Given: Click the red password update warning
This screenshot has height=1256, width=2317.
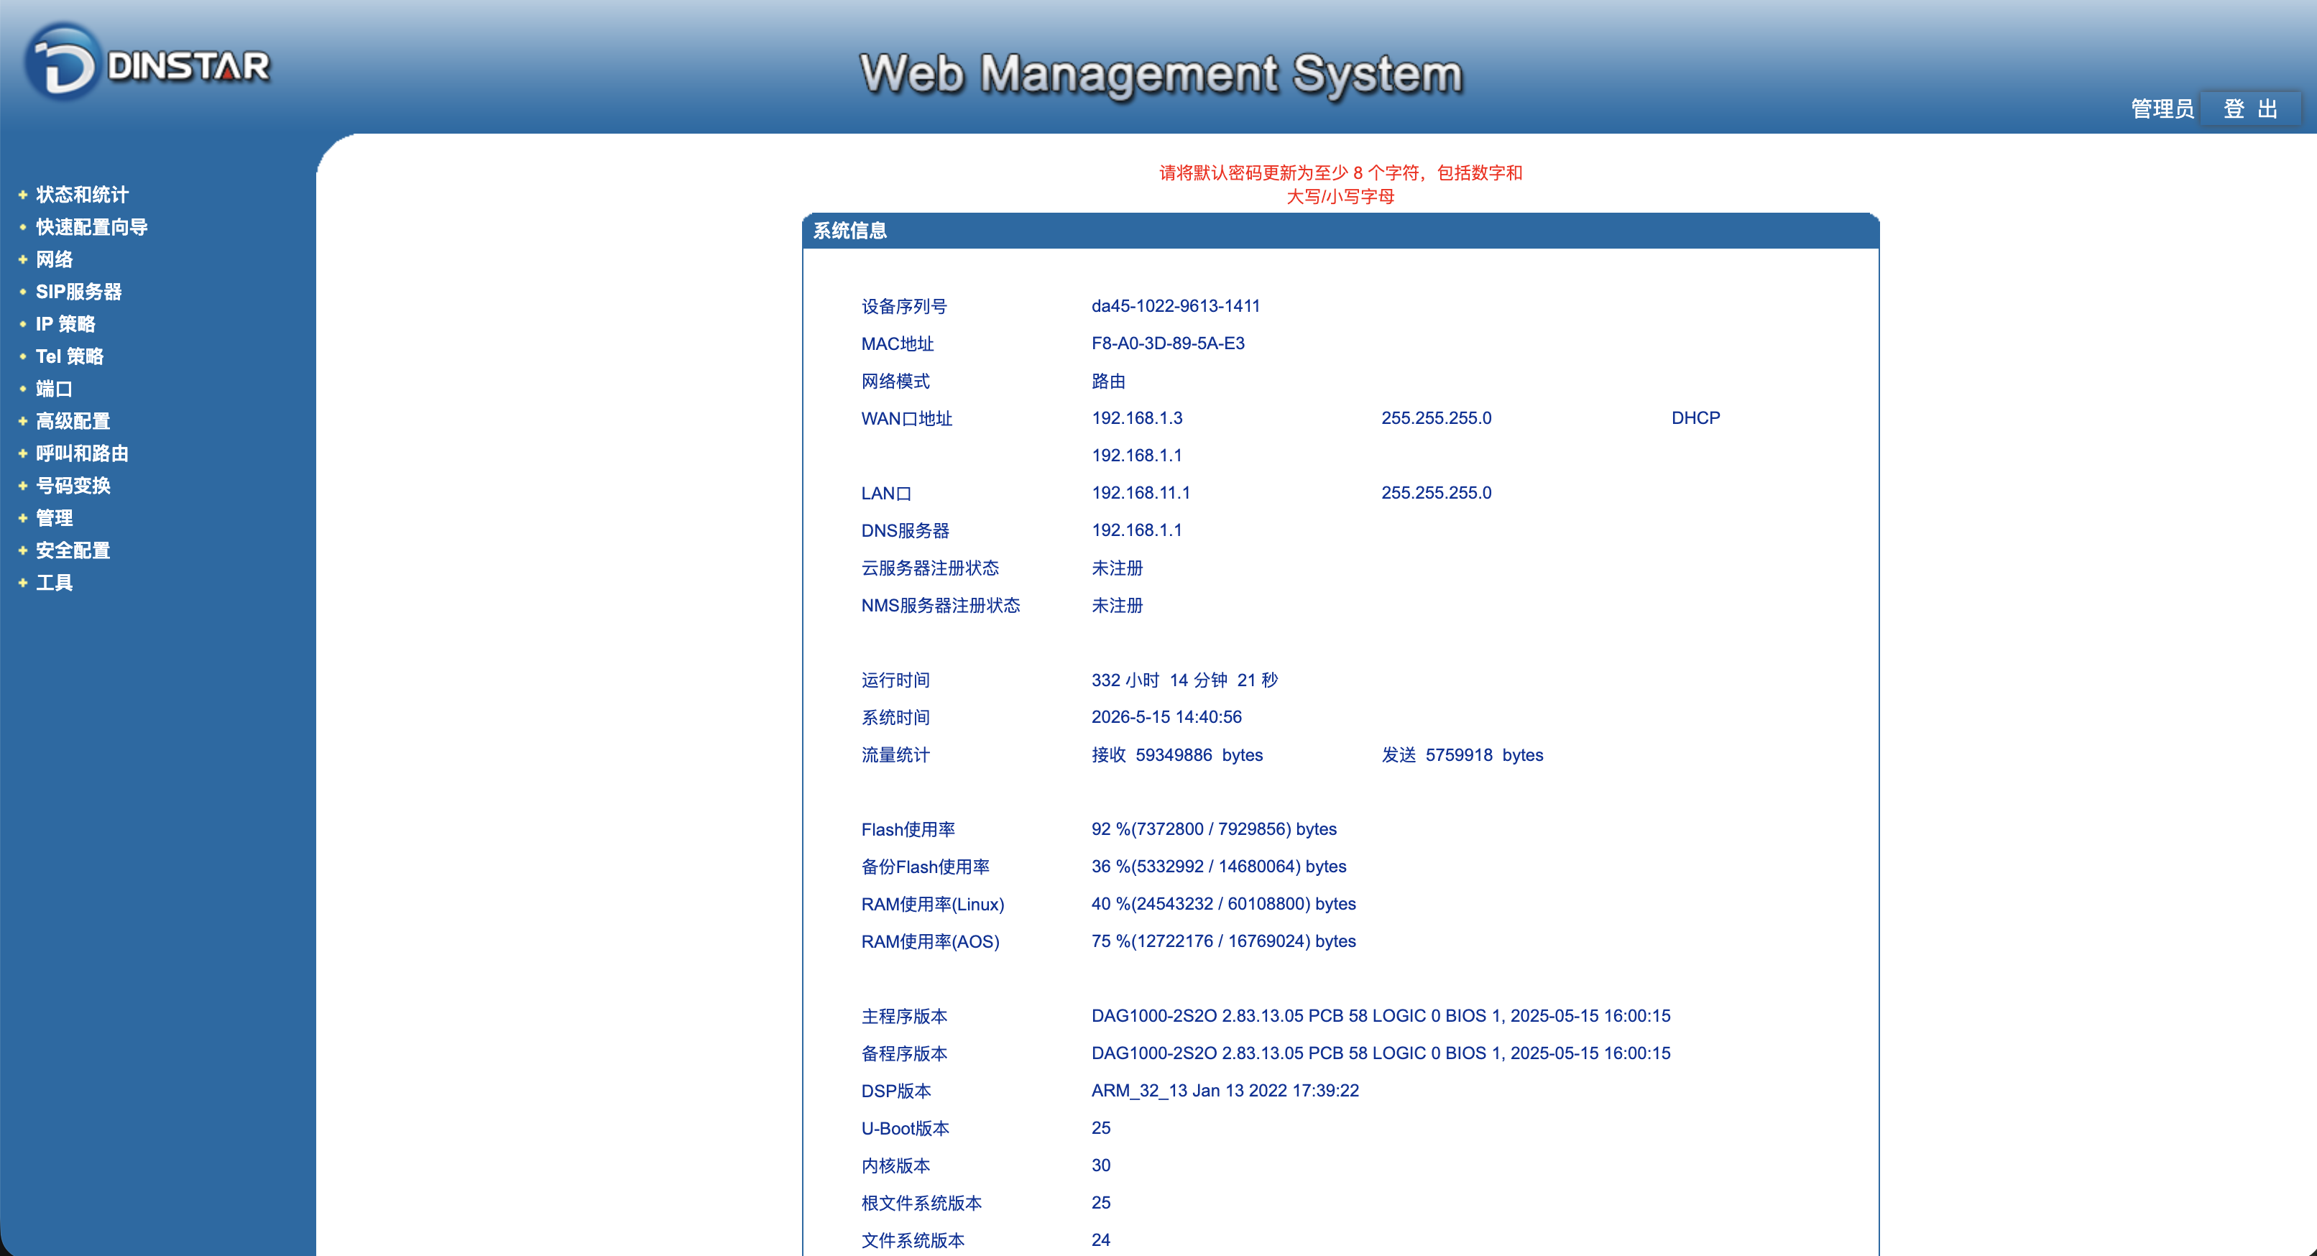Looking at the screenshot, I should pos(1340,185).
